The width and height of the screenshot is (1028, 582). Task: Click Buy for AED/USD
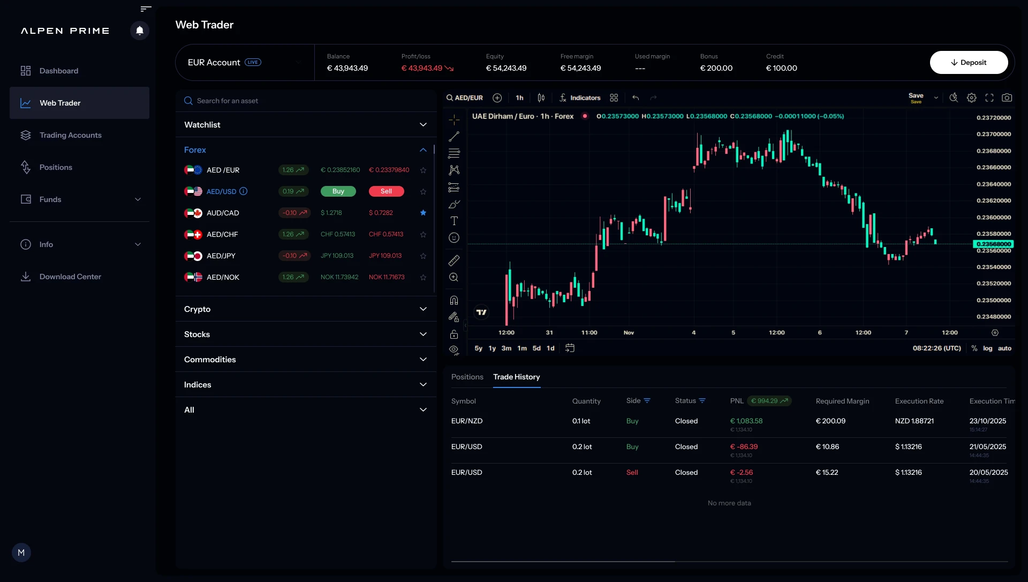click(x=338, y=191)
